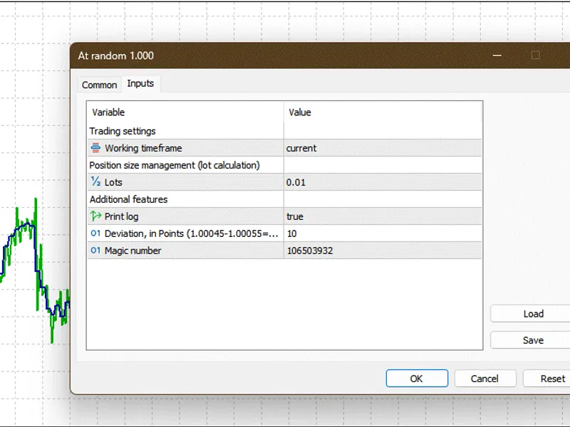570x427 pixels.
Task: Select the 'Lots' variable label
Action: coord(113,182)
